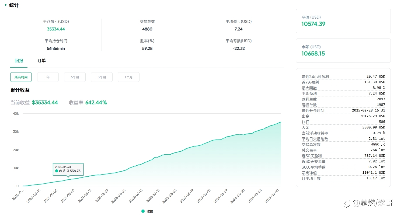The image size is (397, 216).
Task: Click the green bullet beside 统计
Action: (6, 5)
